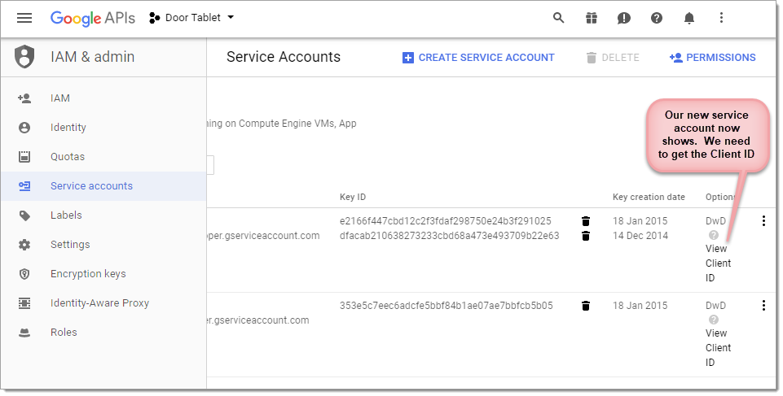Click the Service Accounts page title
783x396 pixels.
pos(284,57)
